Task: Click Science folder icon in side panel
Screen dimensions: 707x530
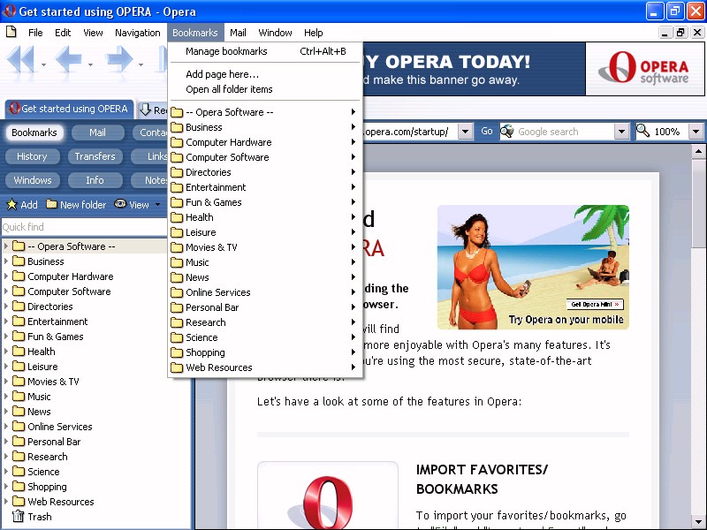Action: [19, 471]
